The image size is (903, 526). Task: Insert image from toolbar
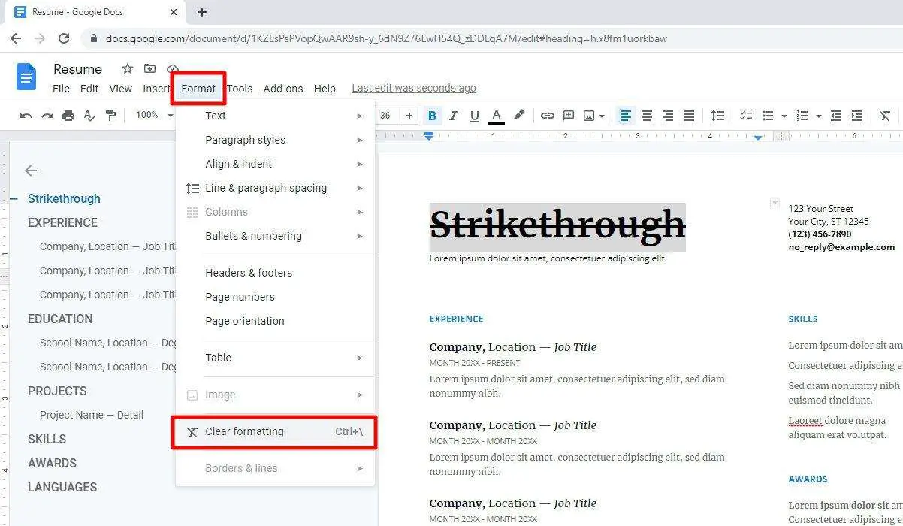(590, 116)
